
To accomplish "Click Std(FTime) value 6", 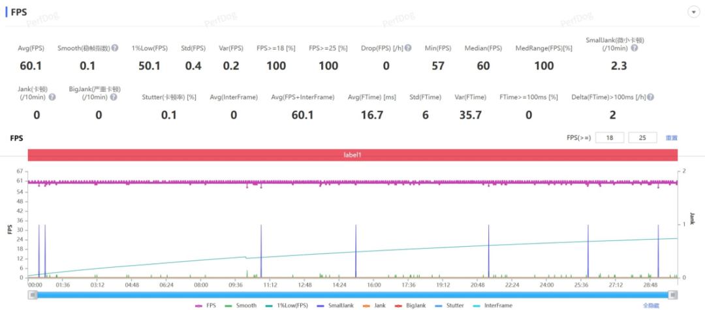I will point(426,115).
